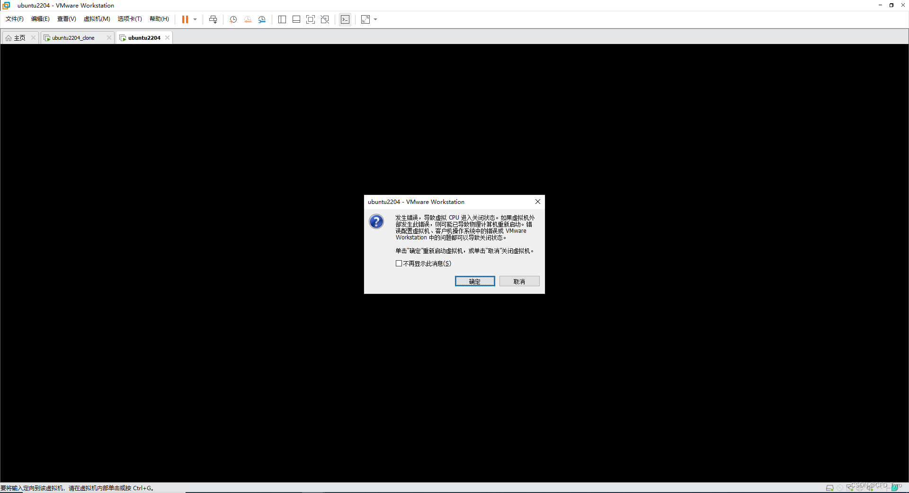Open the 帮助(H) menu
The height and width of the screenshot is (493, 909).
pos(159,19)
